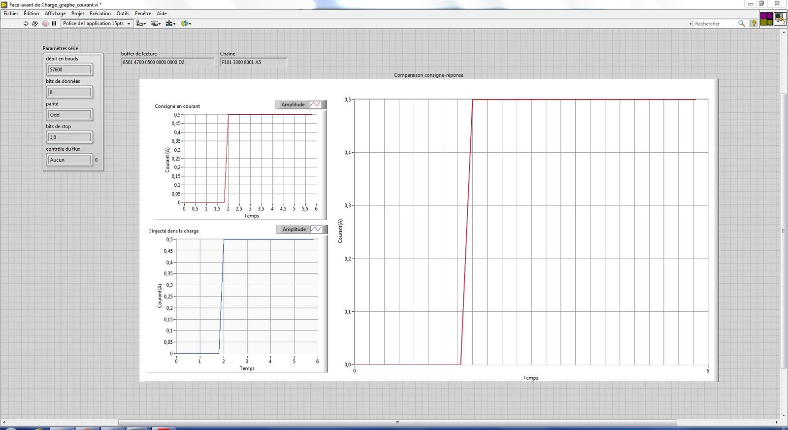Click the red Amplitude plot legend swatch
Screen dimensions: 788x430
coord(315,104)
